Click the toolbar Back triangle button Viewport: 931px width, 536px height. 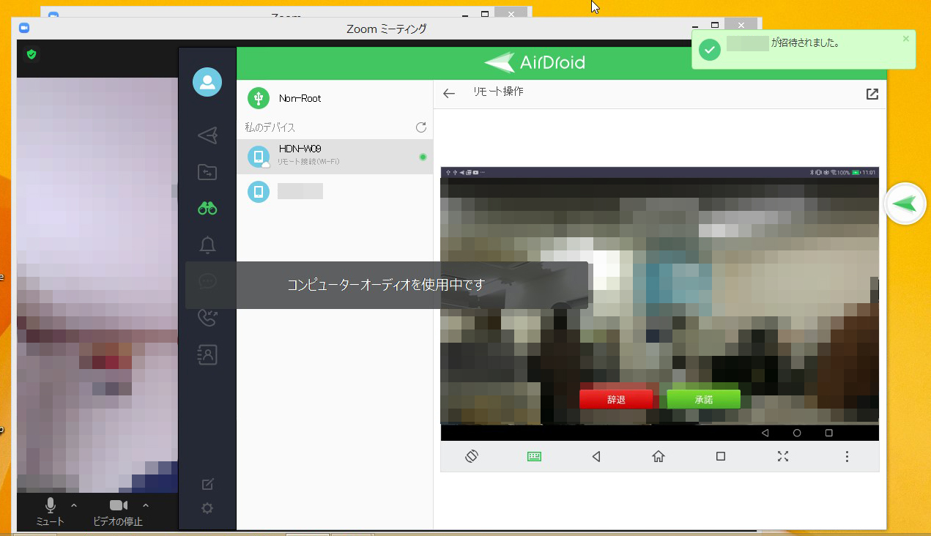(596, 456)
